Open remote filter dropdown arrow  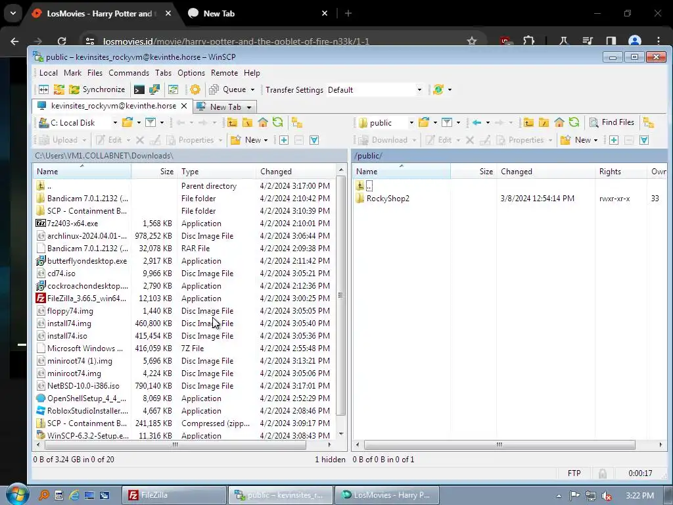tap(458, 123)
